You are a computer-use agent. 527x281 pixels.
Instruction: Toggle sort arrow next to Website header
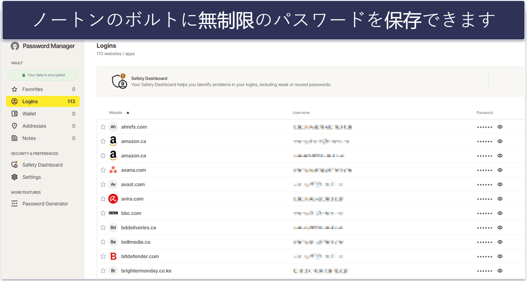point(128,113)
